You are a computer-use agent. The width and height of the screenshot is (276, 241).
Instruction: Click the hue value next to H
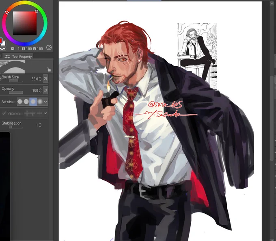(x=19, y=49)
